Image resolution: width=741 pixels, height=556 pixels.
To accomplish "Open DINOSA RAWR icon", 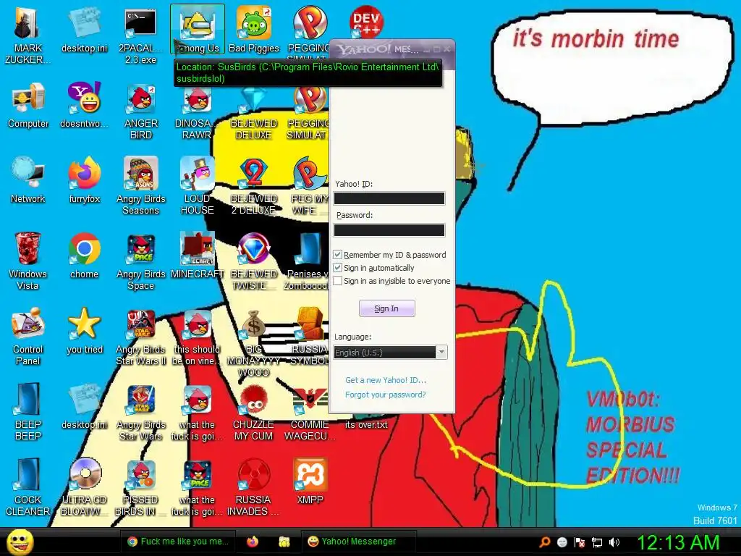I will pos(197,111).
